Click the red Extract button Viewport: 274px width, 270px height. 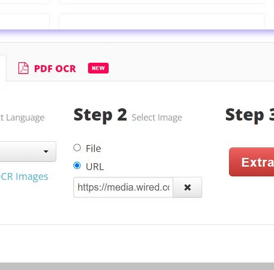(251, 162)
